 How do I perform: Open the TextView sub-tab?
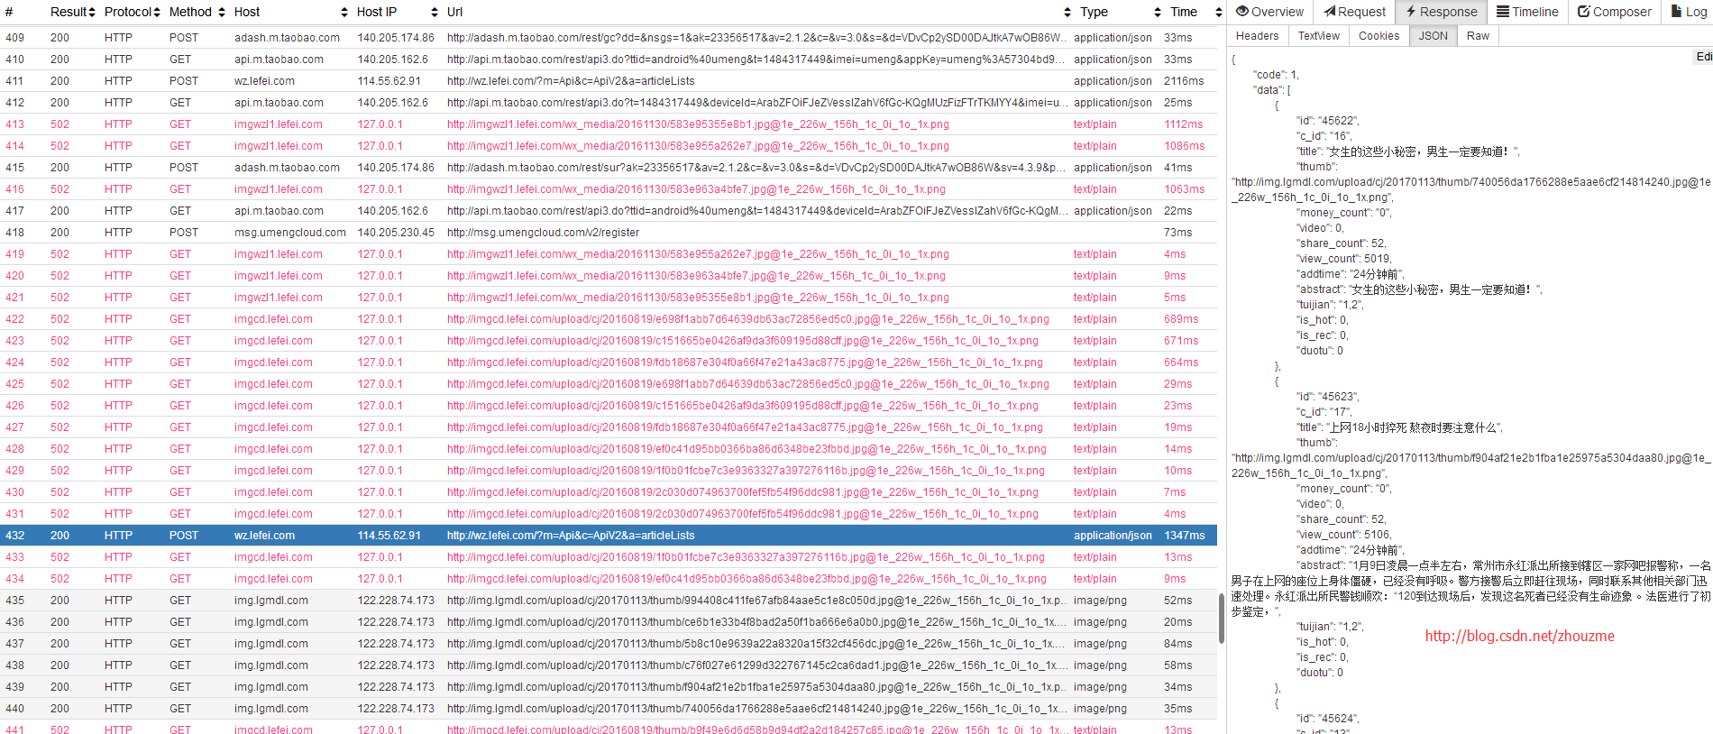(x=1318, y=36)
